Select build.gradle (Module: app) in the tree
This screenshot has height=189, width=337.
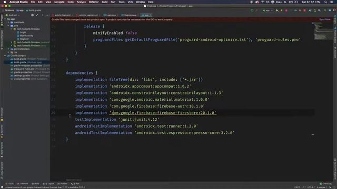click(x=26, y=62)
